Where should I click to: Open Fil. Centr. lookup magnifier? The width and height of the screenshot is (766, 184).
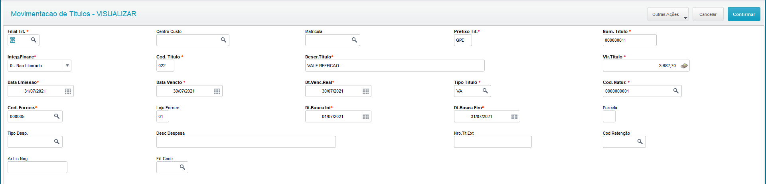(182, 167)
